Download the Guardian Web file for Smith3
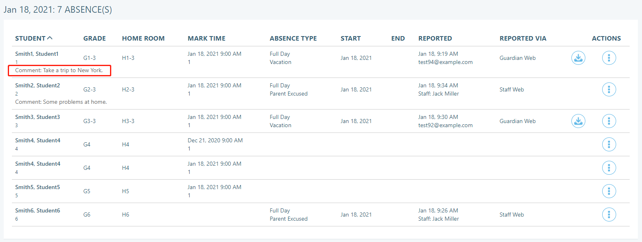 coord(578,121)
